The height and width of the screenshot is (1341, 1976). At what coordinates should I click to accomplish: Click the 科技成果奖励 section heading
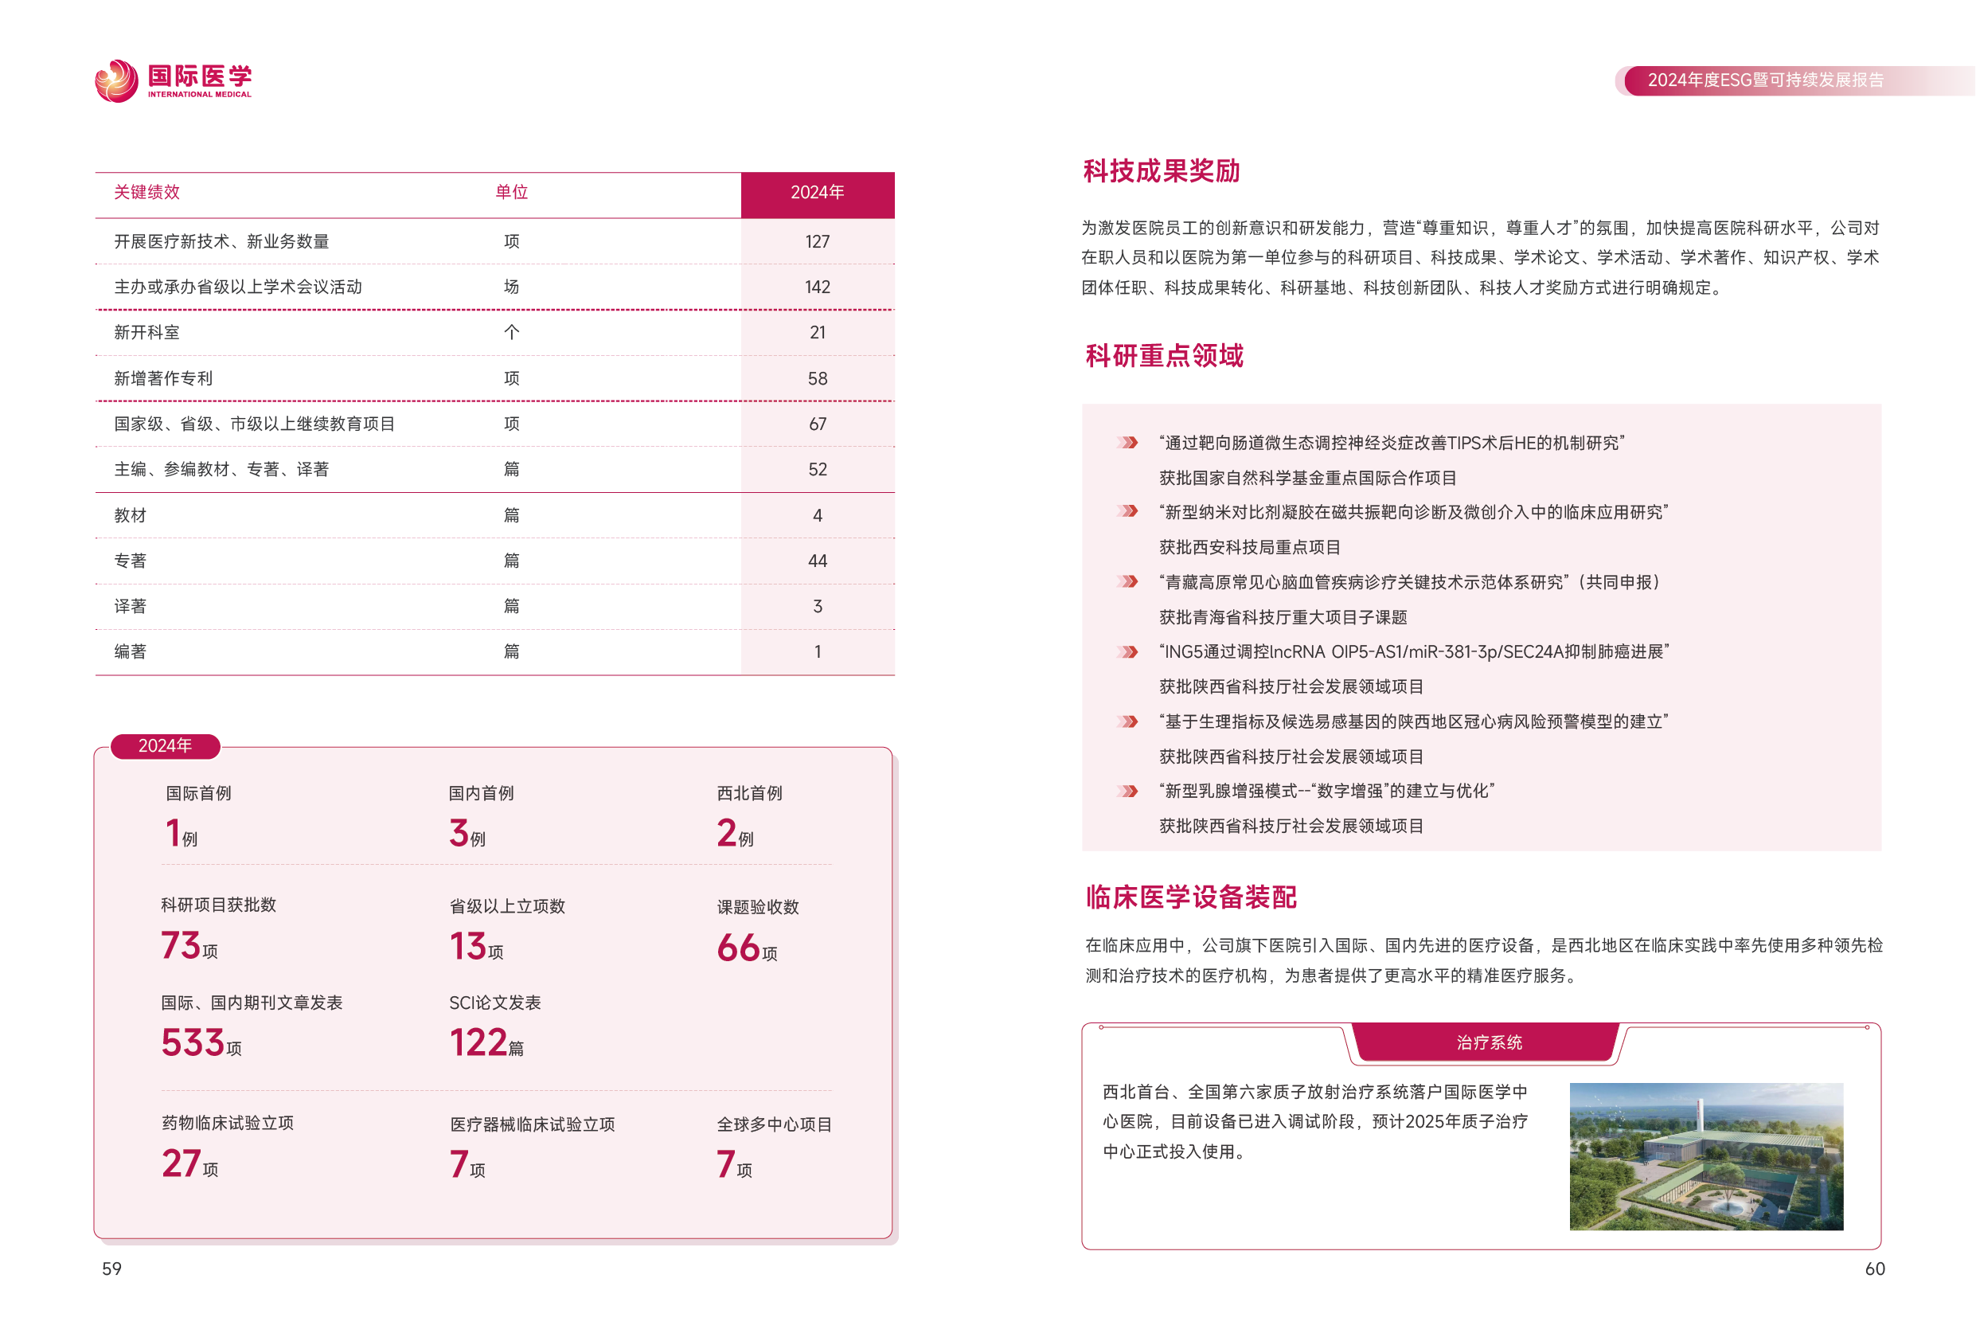[x=1161, y=171]
